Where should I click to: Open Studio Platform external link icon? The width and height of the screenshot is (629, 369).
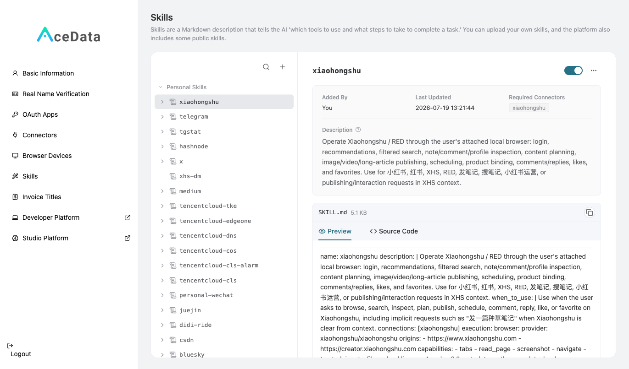128,238
